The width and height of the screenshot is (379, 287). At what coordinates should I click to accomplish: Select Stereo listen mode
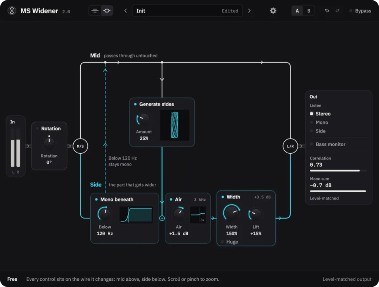(x=321, y=114)
